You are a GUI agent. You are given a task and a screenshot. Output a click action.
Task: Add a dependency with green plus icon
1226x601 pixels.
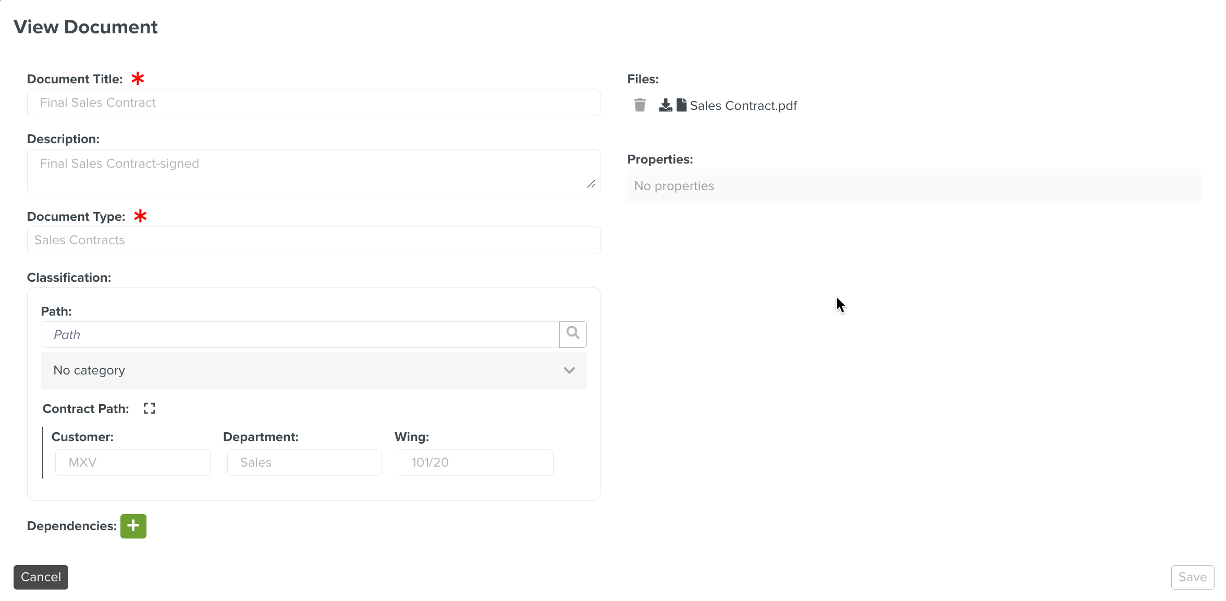click(133, 526)
